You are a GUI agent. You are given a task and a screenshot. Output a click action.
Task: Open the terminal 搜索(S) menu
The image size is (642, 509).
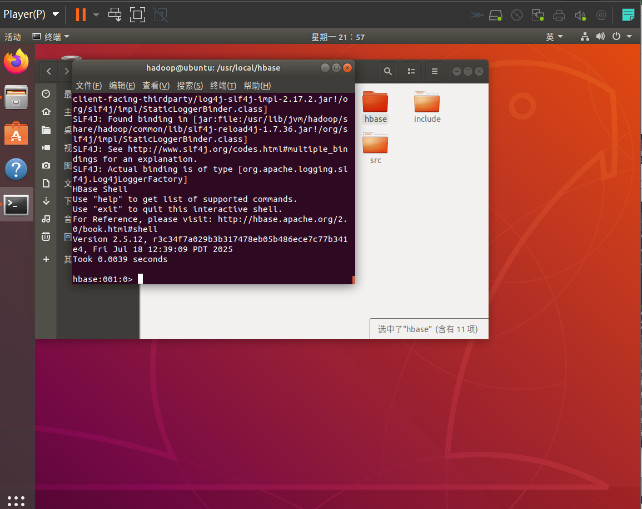(x=190, y=86)
